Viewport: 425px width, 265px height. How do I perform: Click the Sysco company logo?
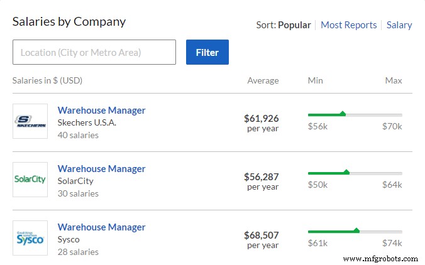pos(30,238)
